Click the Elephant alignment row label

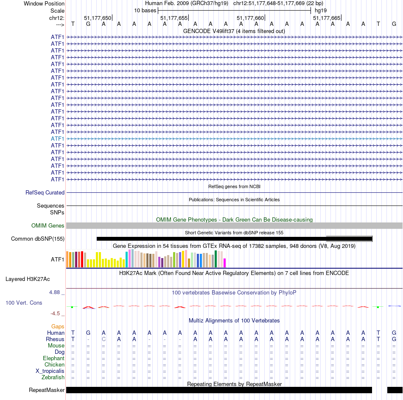[x=54, y=358]
